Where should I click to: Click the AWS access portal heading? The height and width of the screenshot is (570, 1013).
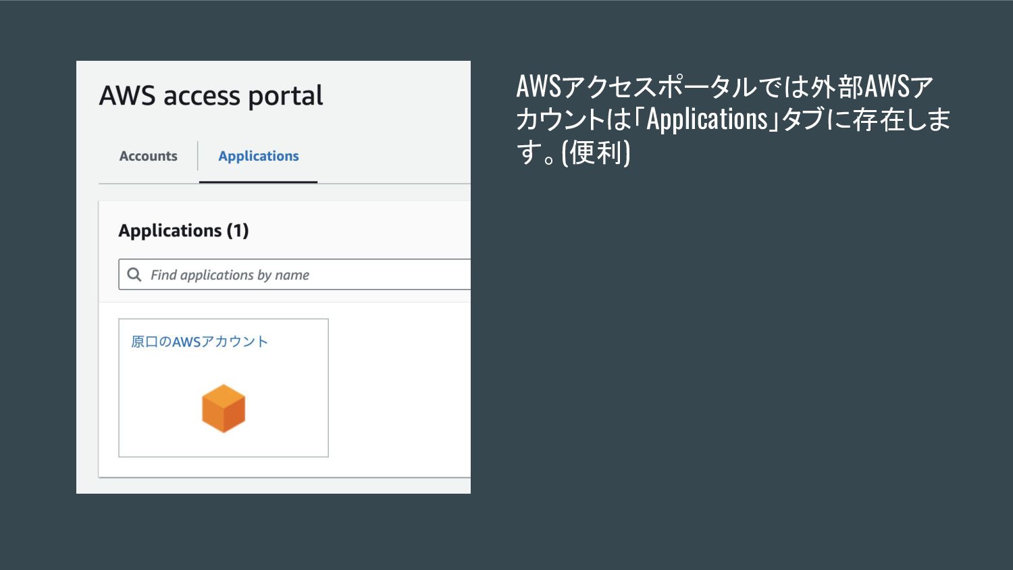coord(211,96)
